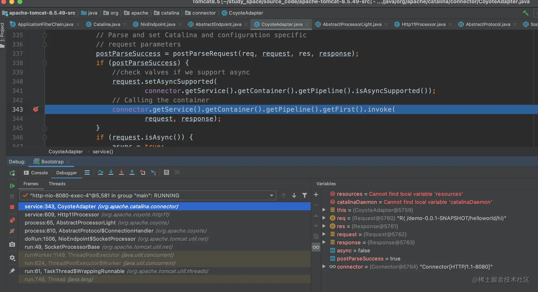Close the AbstractProcessorLight.java editor tab
The height and width of the screenshot is (292, 538).
pos(386,25)
